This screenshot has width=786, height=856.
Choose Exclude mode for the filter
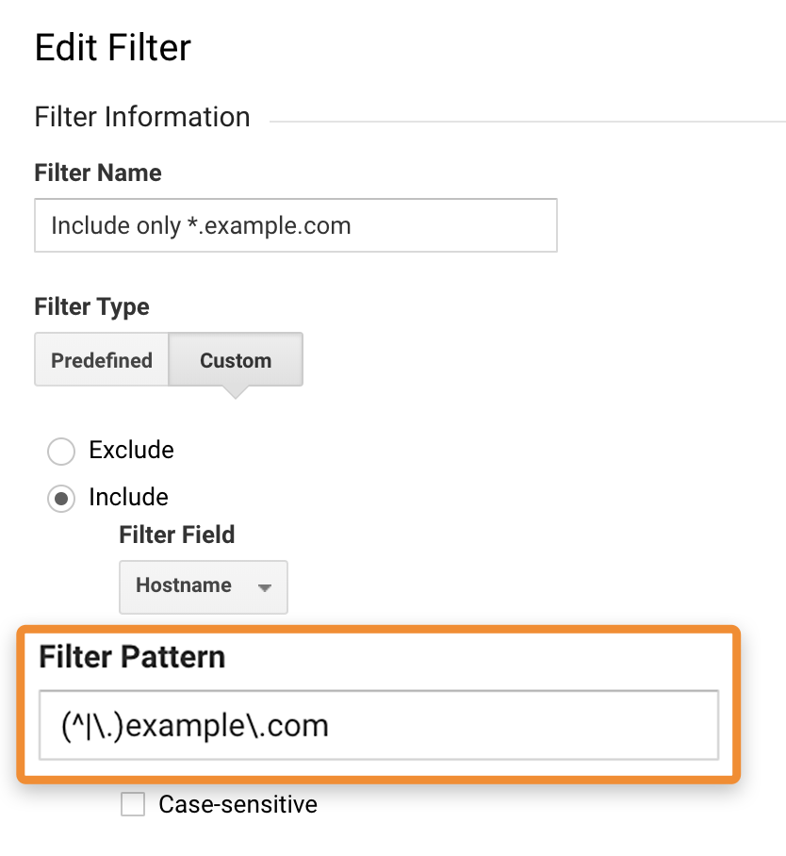pos(60,452)
